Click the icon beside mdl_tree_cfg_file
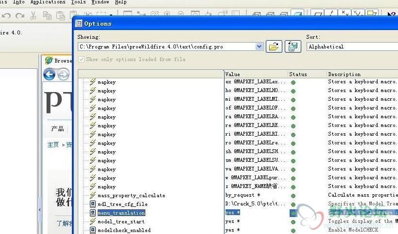The width and height of the screenshot is (398, 234). tap(93, 204)
